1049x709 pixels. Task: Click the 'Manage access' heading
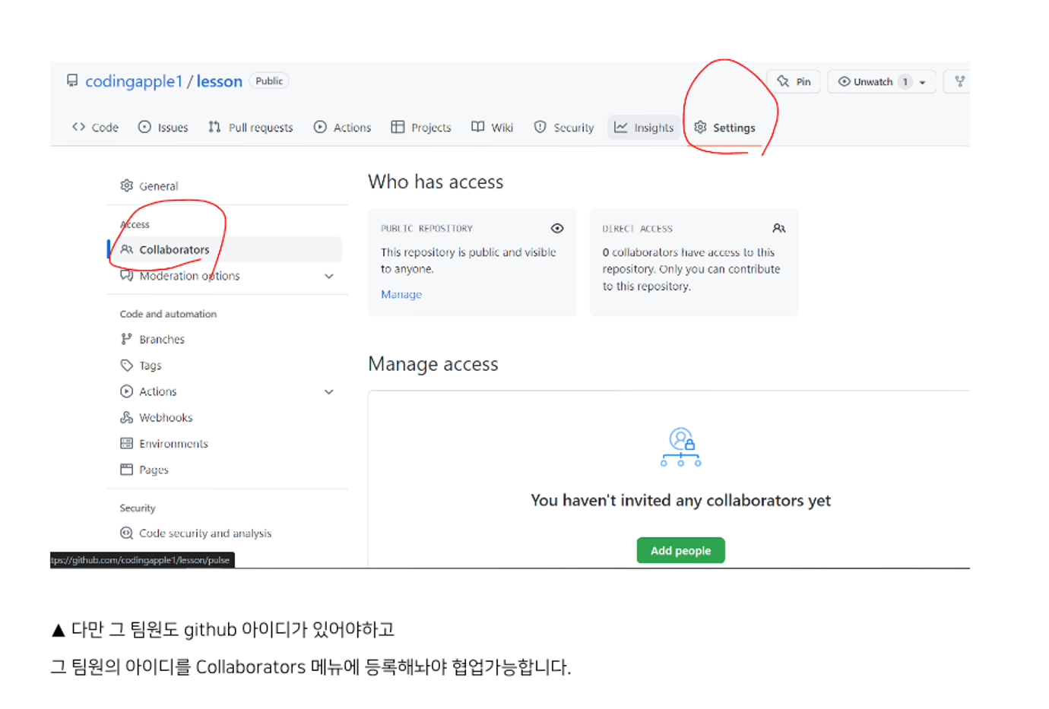point(433,365)
